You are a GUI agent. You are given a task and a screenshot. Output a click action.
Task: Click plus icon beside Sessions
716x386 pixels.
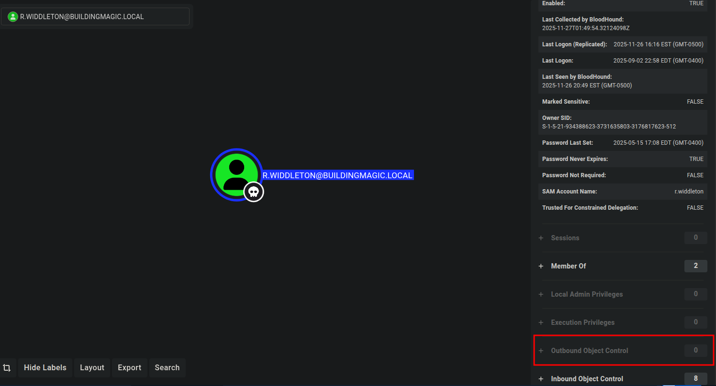coord(541,238)
